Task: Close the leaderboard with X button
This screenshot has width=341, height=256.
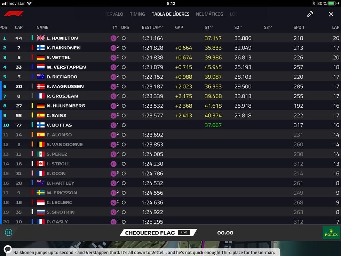Action: (331, 14)
